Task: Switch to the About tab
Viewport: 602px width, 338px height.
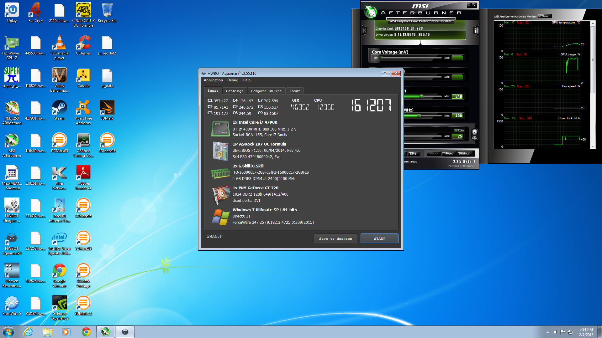Action: pos(294,91)
